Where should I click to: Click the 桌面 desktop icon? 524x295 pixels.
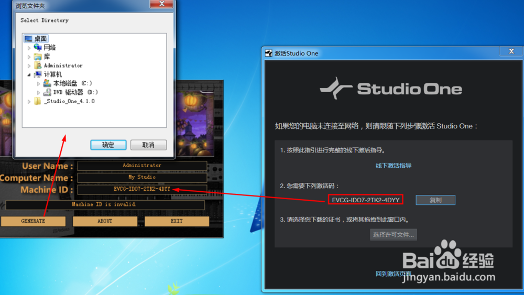click(28, 39)
